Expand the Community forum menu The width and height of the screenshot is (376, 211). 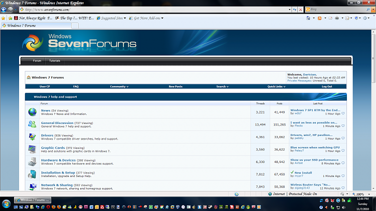119,86
